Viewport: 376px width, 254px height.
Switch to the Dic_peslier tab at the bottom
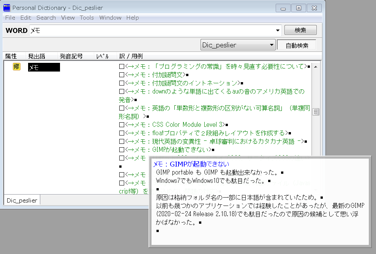tap(22, 200)
